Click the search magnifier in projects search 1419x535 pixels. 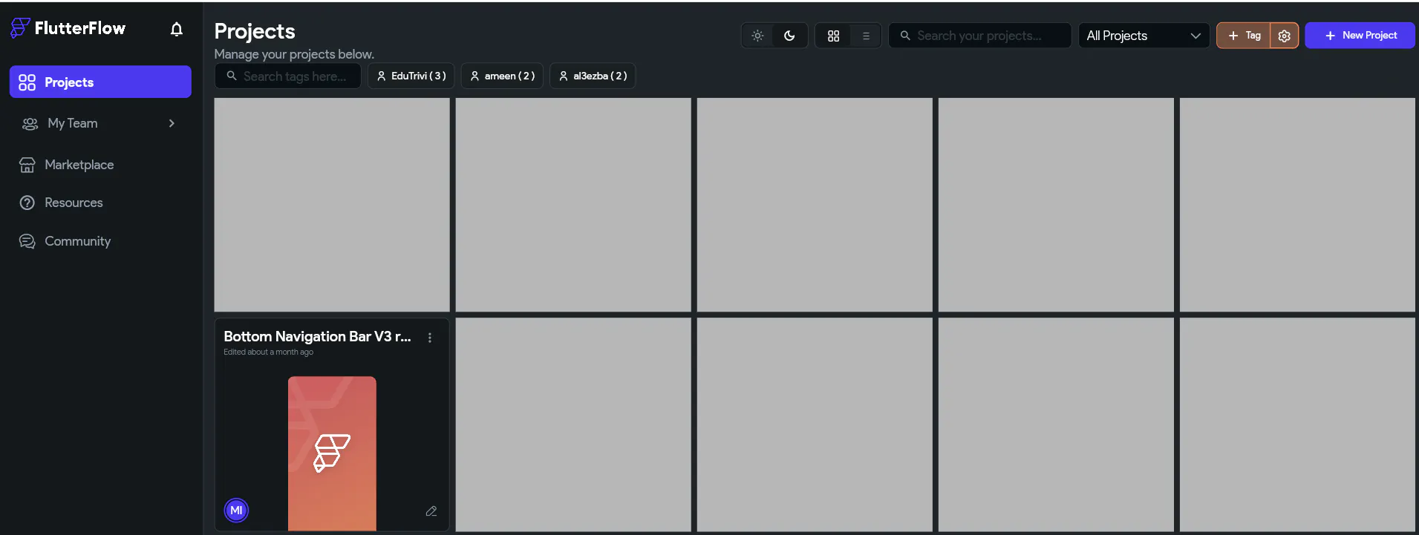905,36
